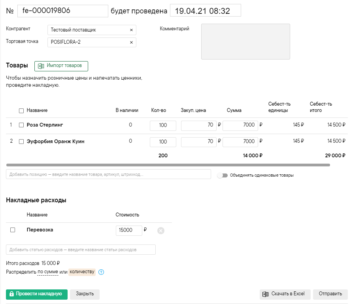Open the blue question mark help icon
Image resolution: width=351 pixels, height=304 pixels.
[101, 272]
